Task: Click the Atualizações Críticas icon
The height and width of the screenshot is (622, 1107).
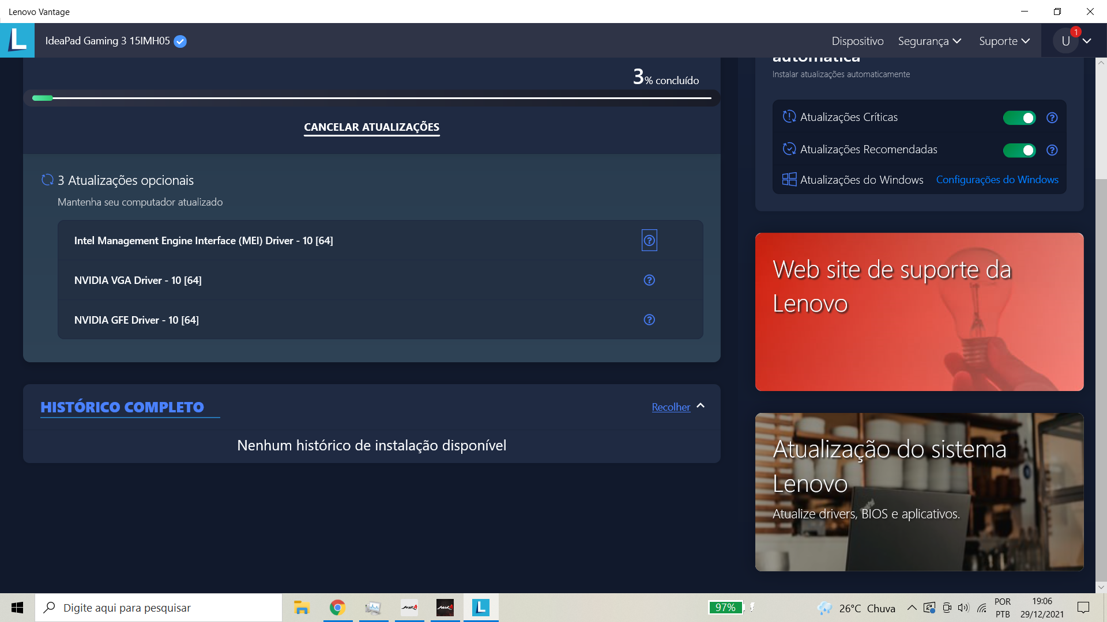Action: pyautogui.click(x=789, y=116)
